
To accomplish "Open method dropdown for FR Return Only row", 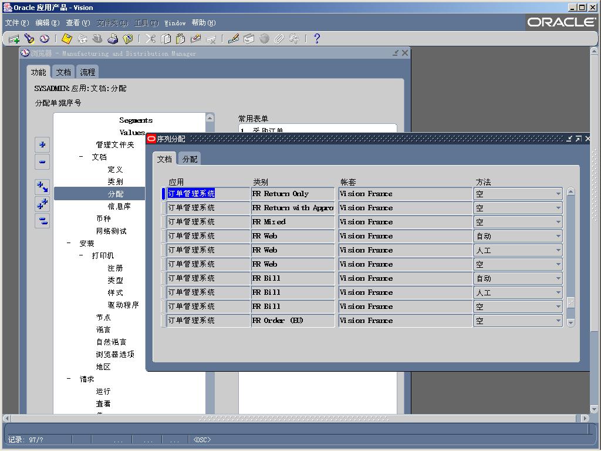I will click(558, 194).
